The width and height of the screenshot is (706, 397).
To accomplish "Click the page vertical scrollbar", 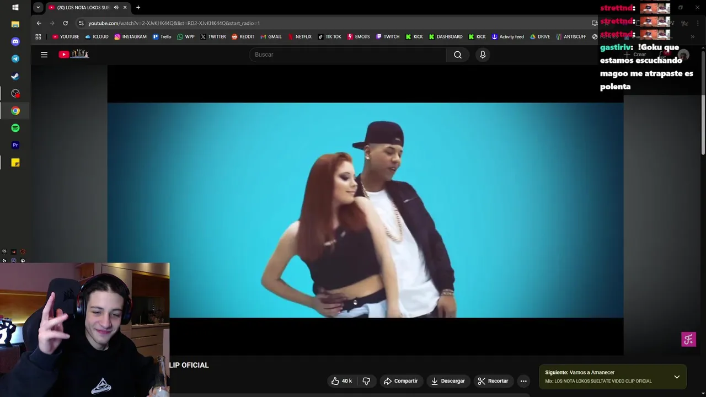I will coord(703,103).
